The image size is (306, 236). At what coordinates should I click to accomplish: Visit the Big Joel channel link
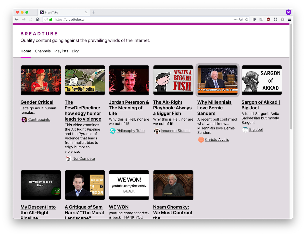[x=256, y=130]
